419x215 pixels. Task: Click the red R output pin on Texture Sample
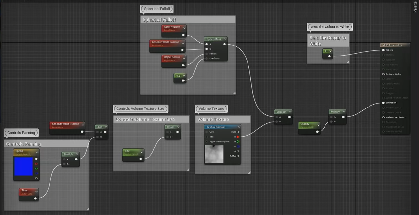coord(238,137)
